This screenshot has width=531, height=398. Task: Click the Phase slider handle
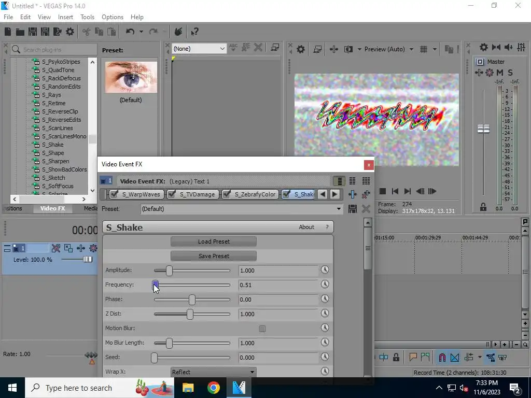[x=192, y=300]
